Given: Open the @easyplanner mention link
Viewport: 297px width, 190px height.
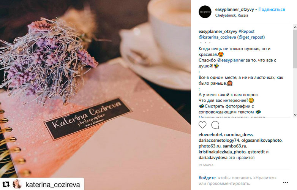Looking at the screenshot, I should click(x=231, y=60).
